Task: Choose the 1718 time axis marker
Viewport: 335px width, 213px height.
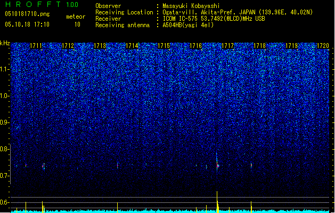Action: (x=259, y=46)
